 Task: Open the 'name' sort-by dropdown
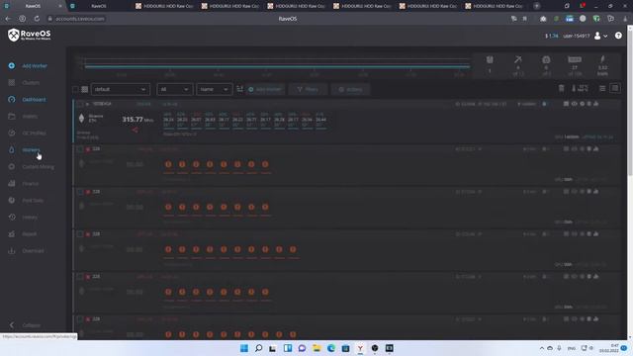pyautogui.click(x=214, y=89)
